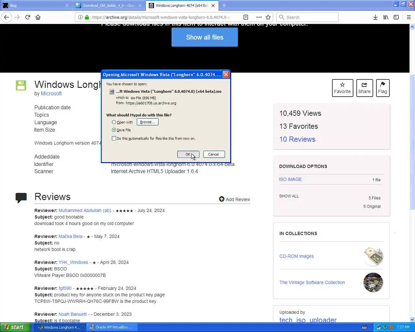
Task: Click the Favorite button
Action: pyautogui.click(x=342, y=88)
